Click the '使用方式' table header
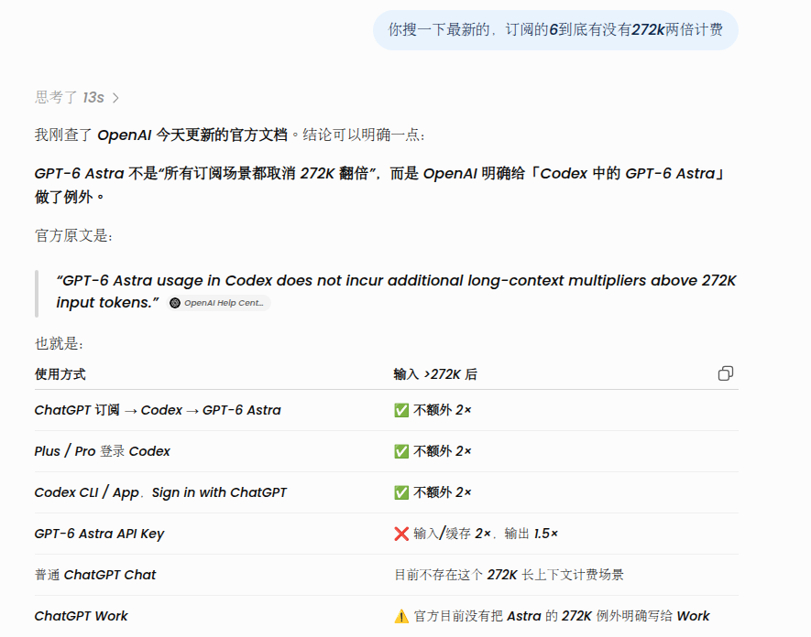The width and height of the screenshot is (811, 637). tap(60, 374)
